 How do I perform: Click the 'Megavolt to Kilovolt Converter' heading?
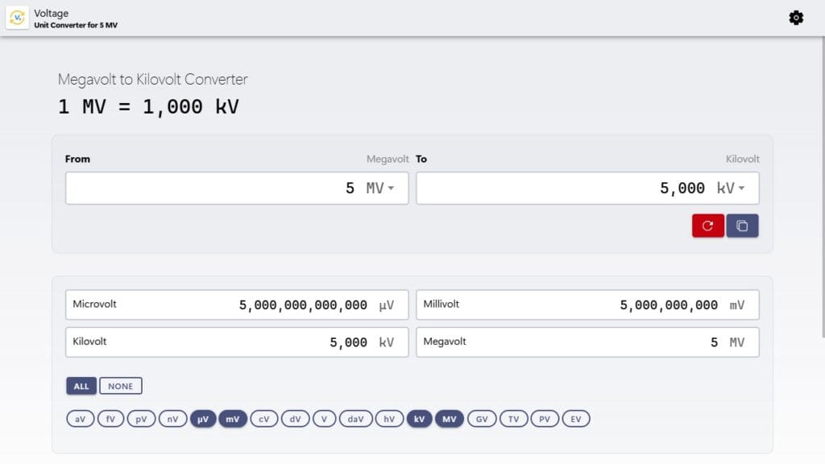coord(152,80)
